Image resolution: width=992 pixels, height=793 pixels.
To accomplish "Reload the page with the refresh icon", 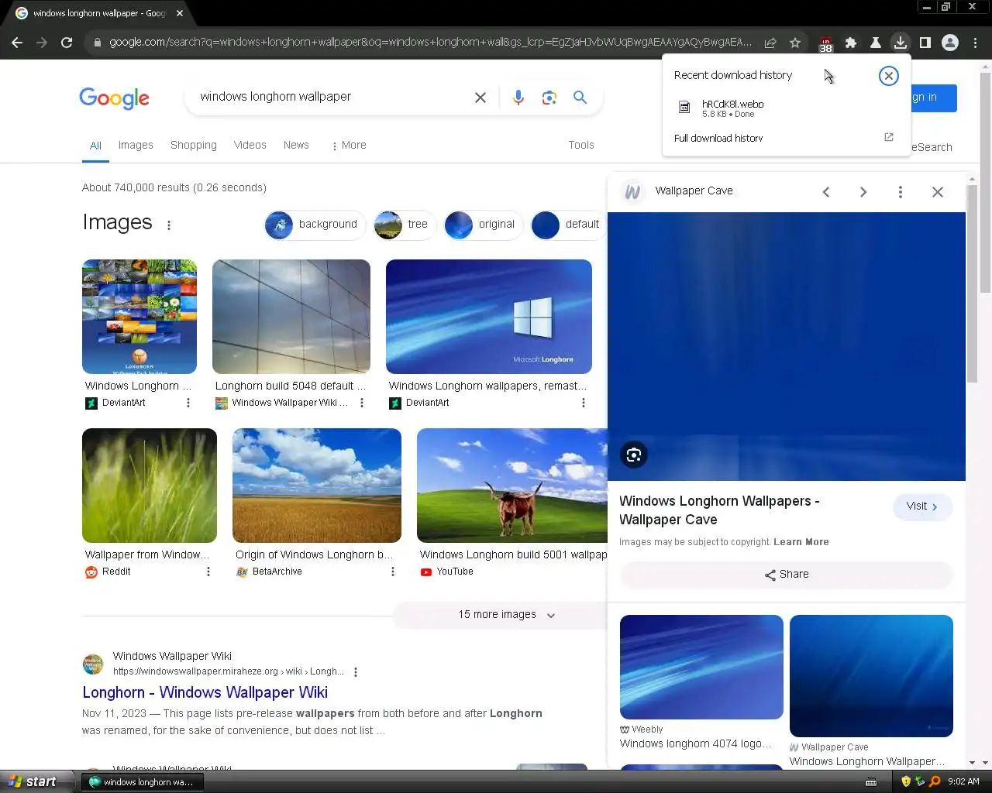I will click(x=67, y=43).
